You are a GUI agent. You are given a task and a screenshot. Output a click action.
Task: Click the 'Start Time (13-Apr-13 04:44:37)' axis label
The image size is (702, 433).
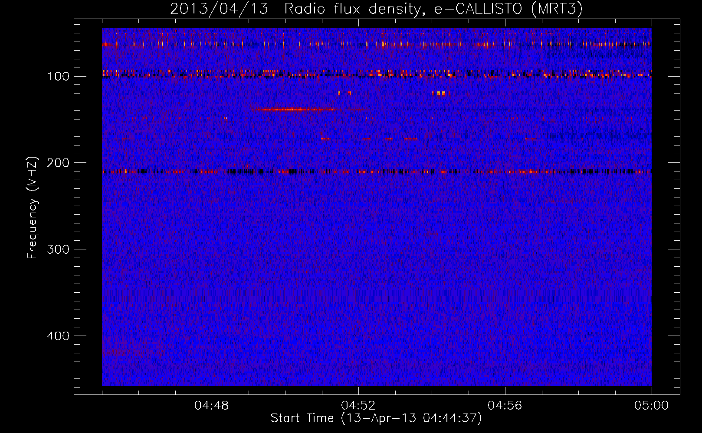coord(376,418)
